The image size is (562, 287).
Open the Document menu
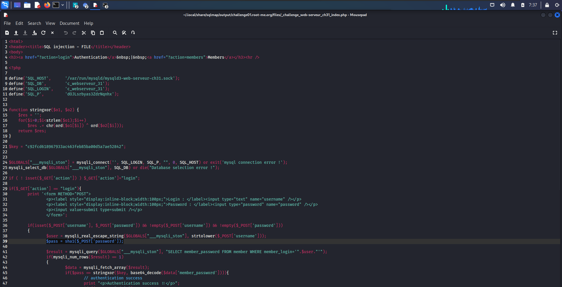coord(69,23)
